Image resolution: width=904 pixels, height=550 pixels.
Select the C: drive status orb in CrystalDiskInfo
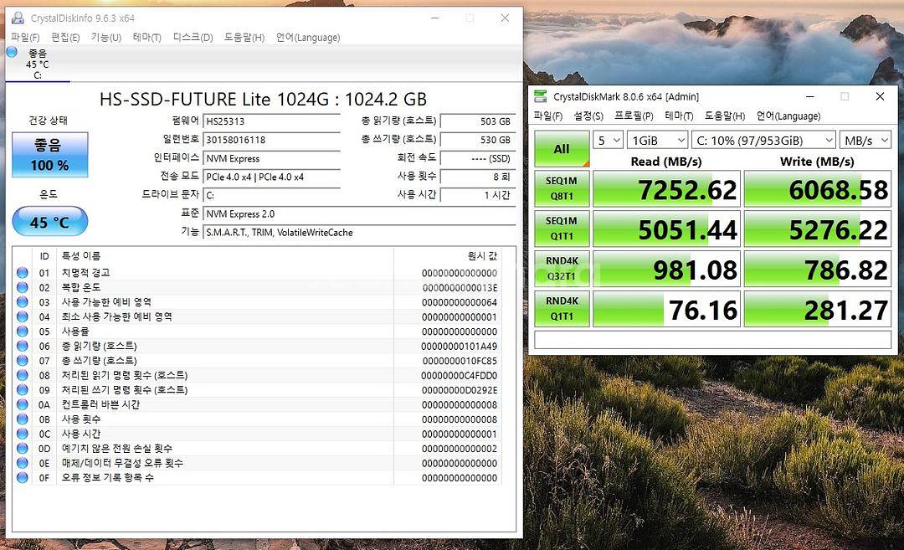point(12,52)
